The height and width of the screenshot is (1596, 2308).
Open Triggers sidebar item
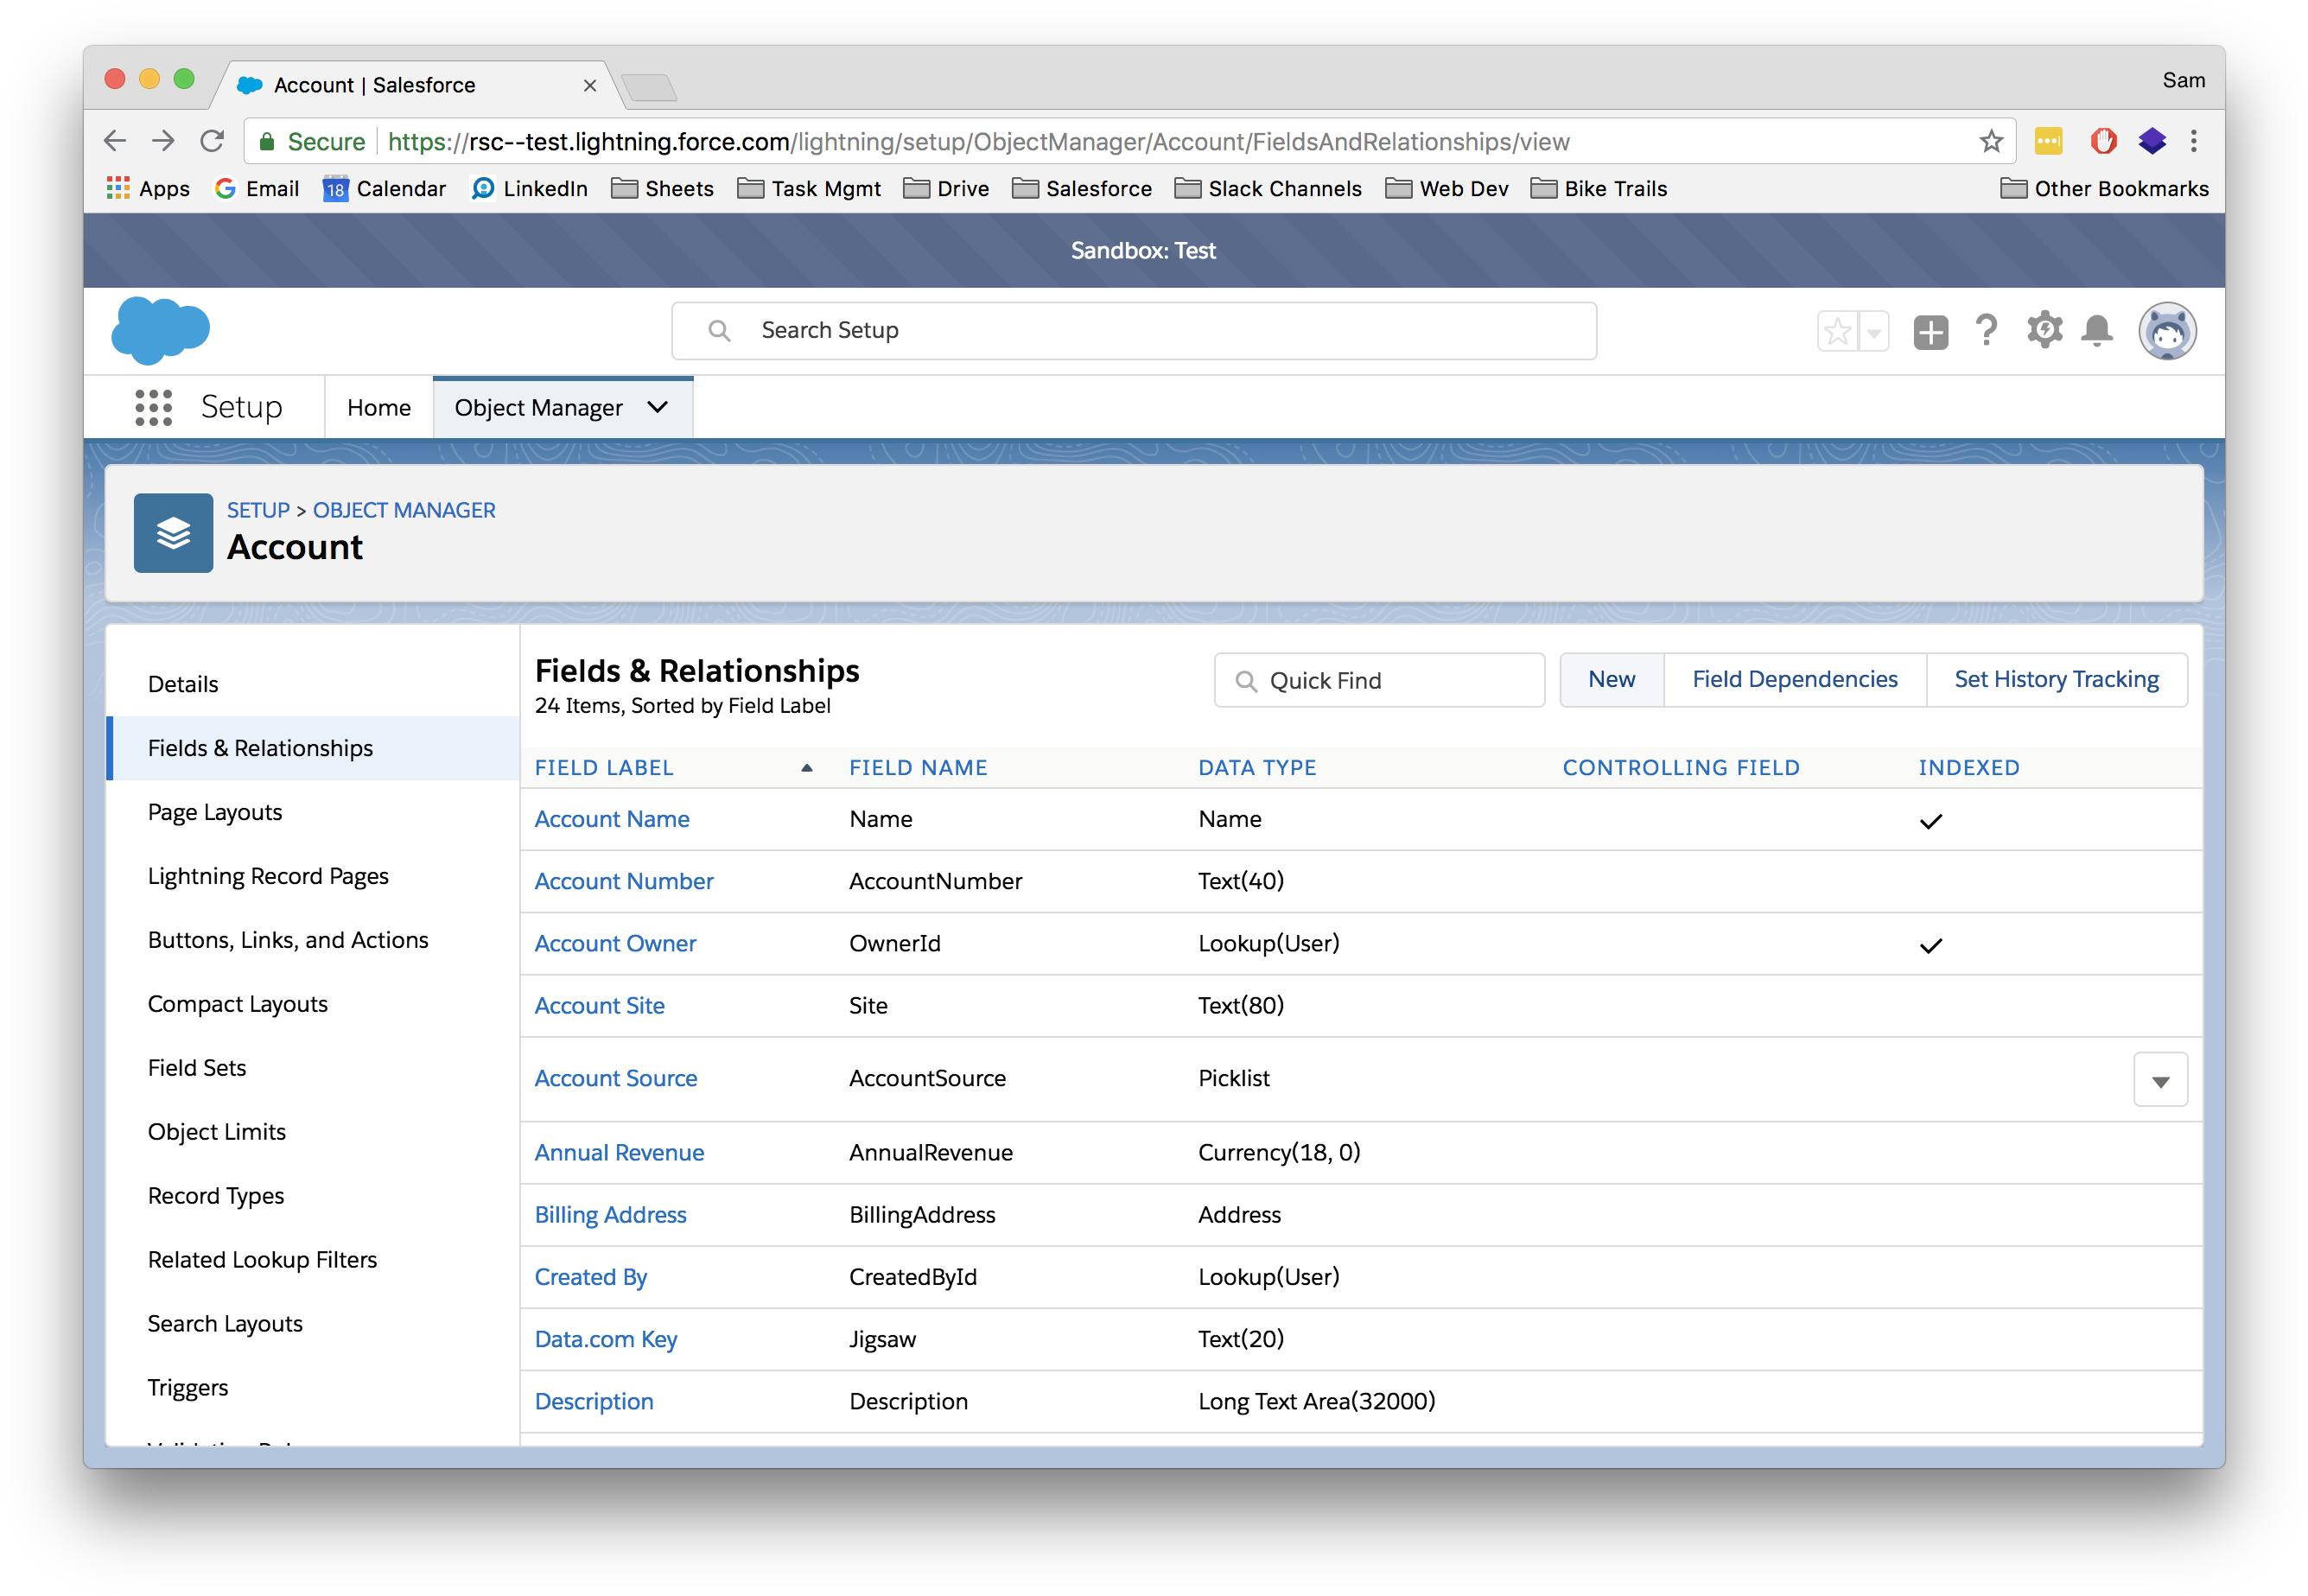click(x=188, y=1388)
